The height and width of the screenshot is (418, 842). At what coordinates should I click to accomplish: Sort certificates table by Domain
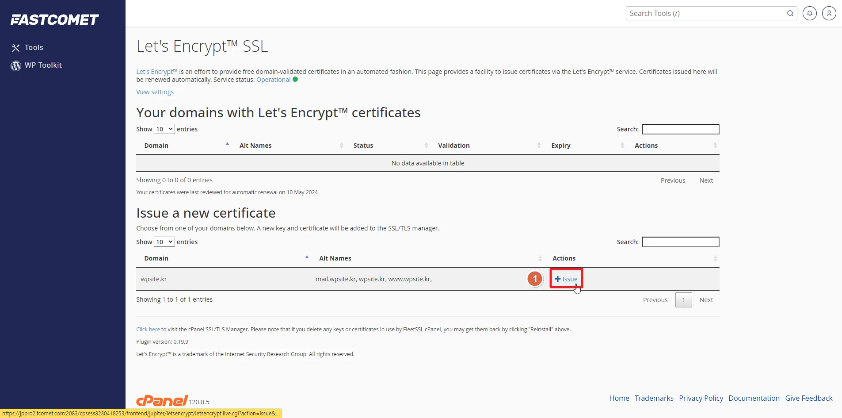184,146
